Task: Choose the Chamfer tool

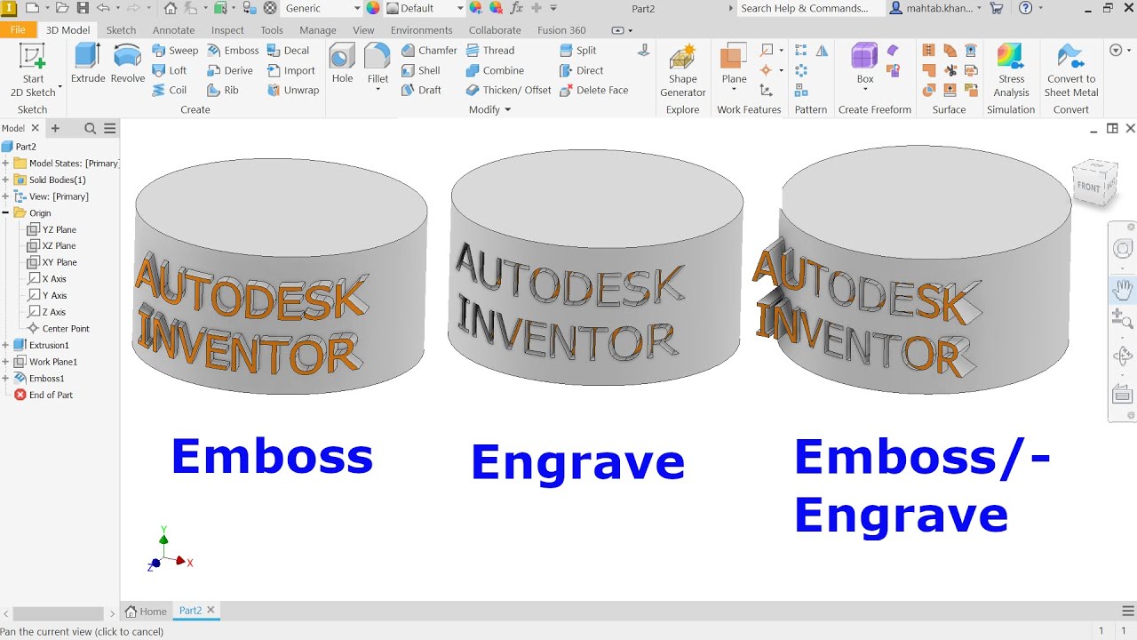Action: pyautogui.click(x=429, y=51)
